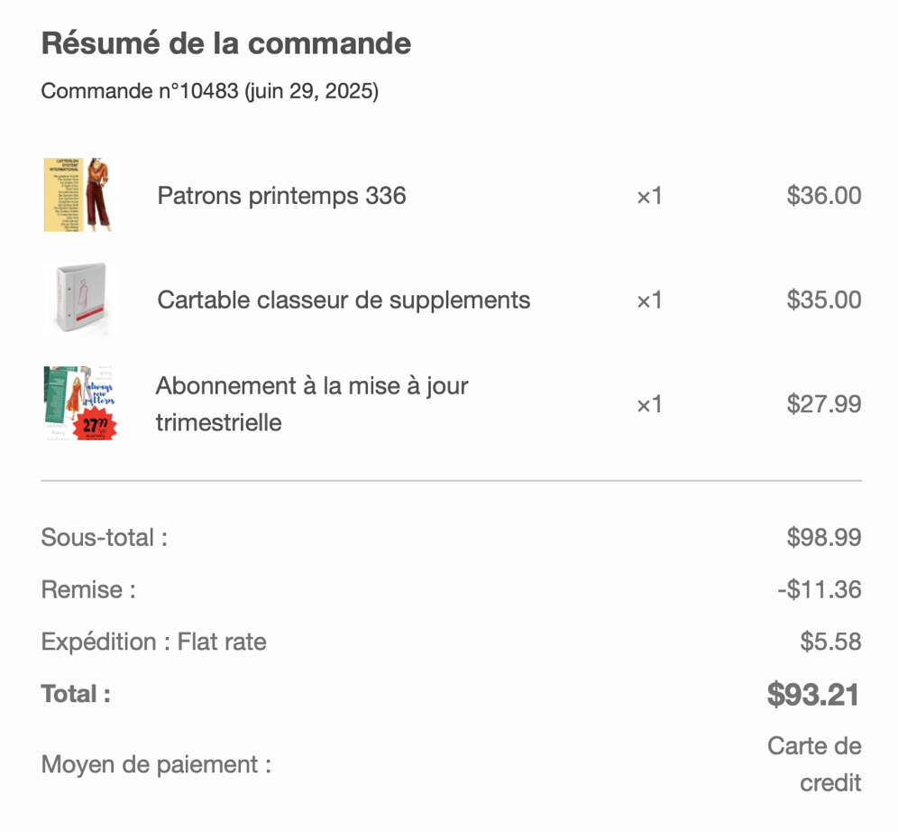Click the shipping cost $5.58
This screenshot has height=832, width=898.
830,642
